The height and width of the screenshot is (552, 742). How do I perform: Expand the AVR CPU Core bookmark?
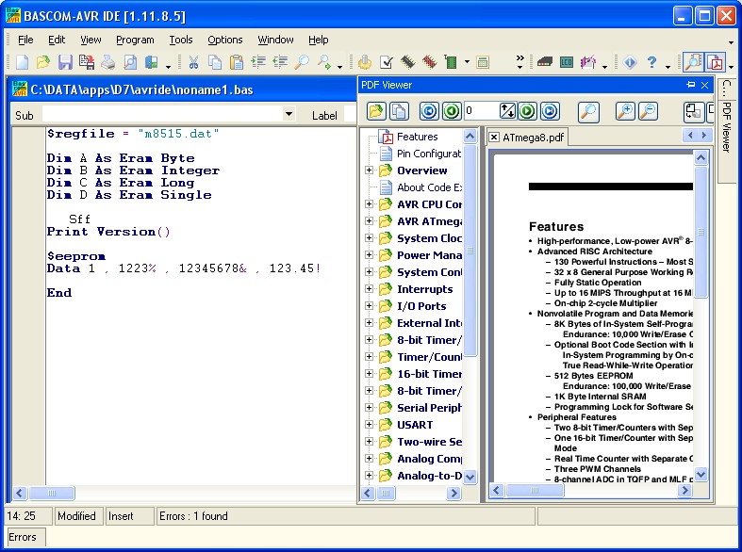pos(369,204)
